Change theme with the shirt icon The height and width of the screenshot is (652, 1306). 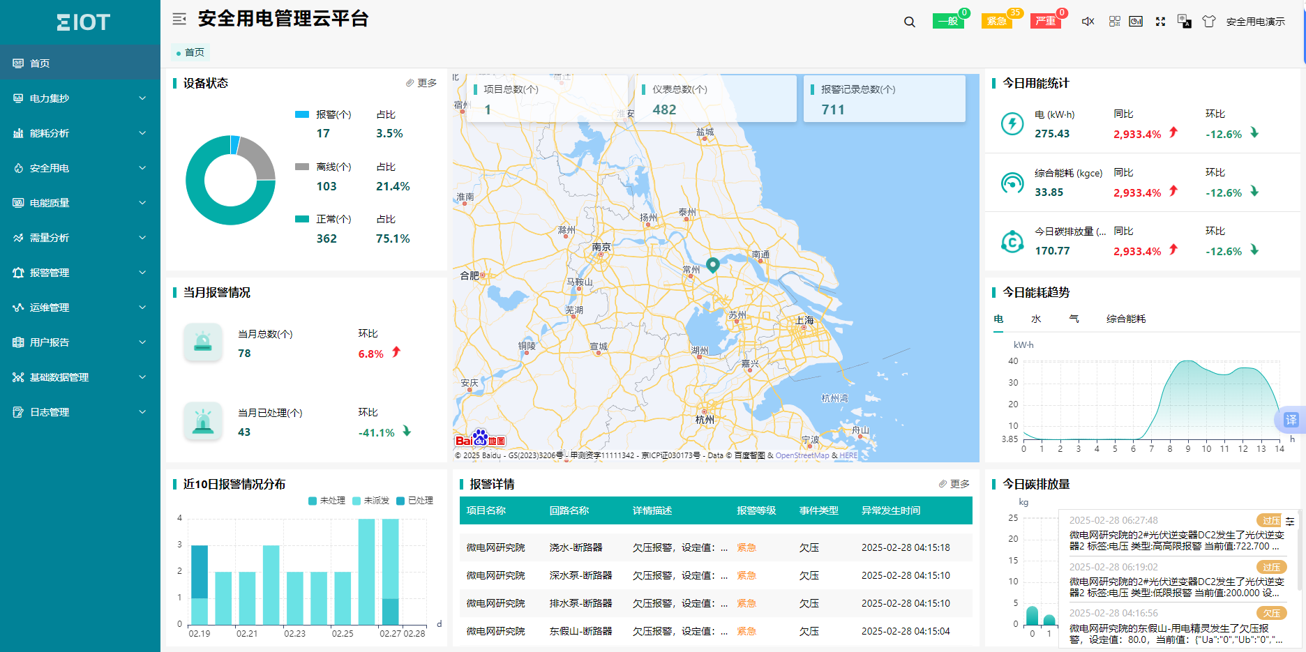(1209, 22)
